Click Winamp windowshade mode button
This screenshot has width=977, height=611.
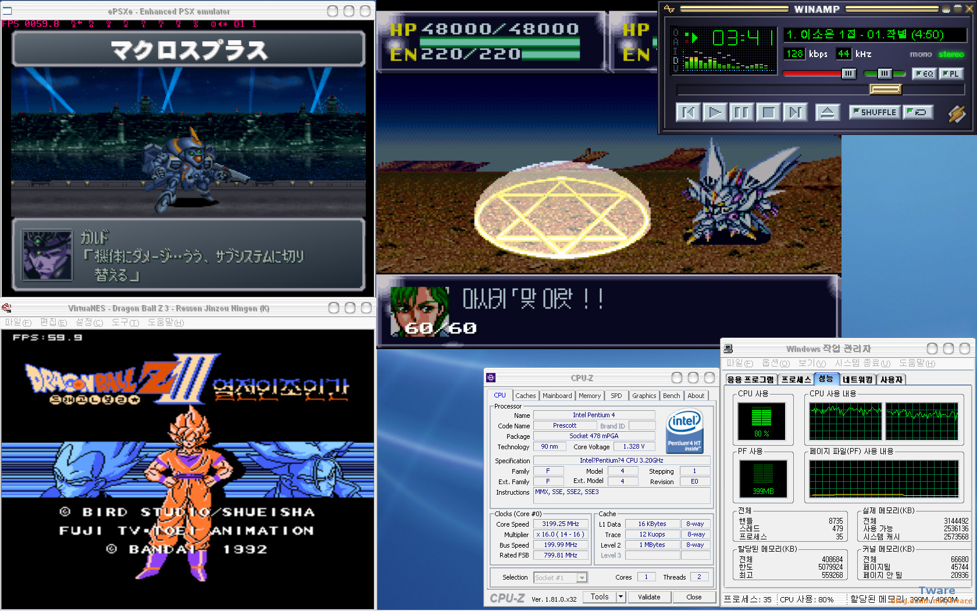(957, 9)
